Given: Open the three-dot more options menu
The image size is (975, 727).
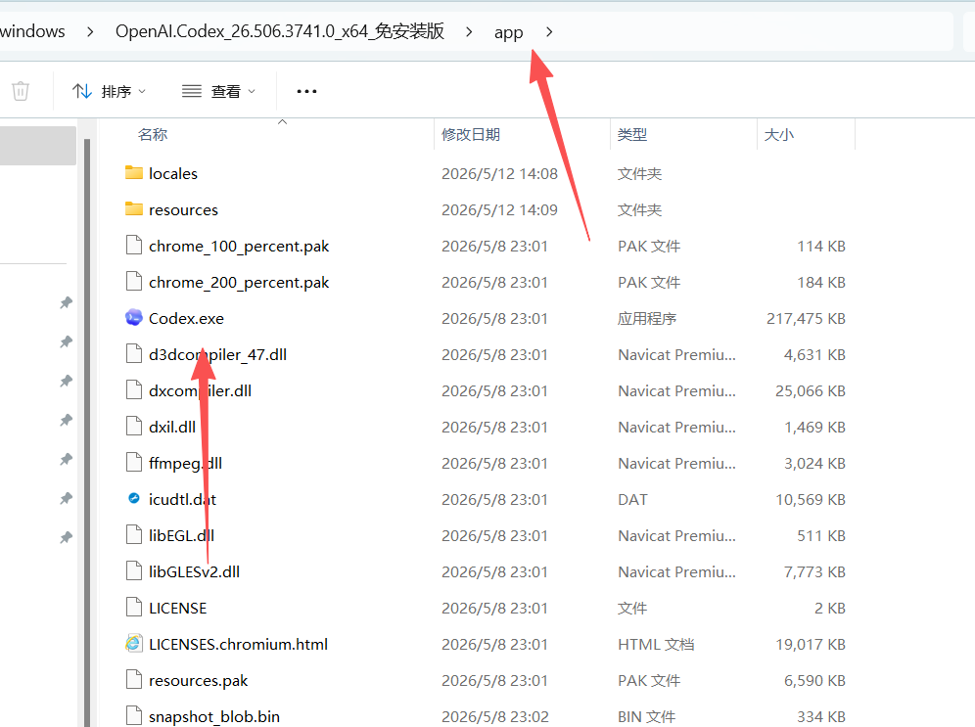Looking at the screenshot, I should (306, 91).
